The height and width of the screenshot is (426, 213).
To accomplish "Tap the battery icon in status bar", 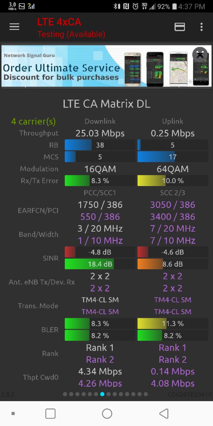I will (x=174, y=6).
